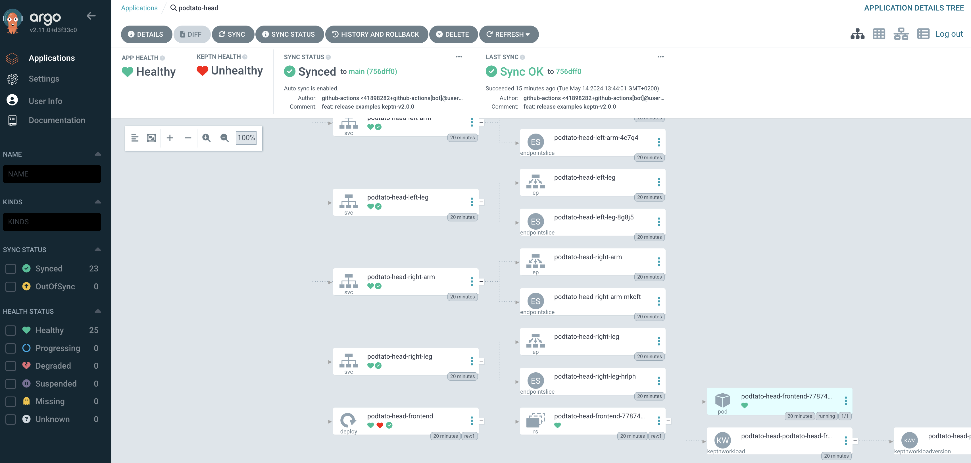The image size is (971, 463).
Task: Collapse the sidebar with back arrow
Action: coord(91,16)
